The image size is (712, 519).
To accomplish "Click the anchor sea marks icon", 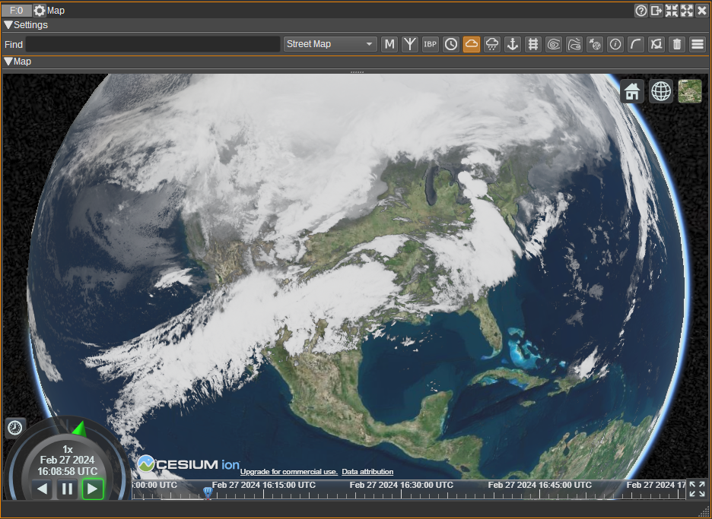I will pyautogui.click(x=513, y=44).
